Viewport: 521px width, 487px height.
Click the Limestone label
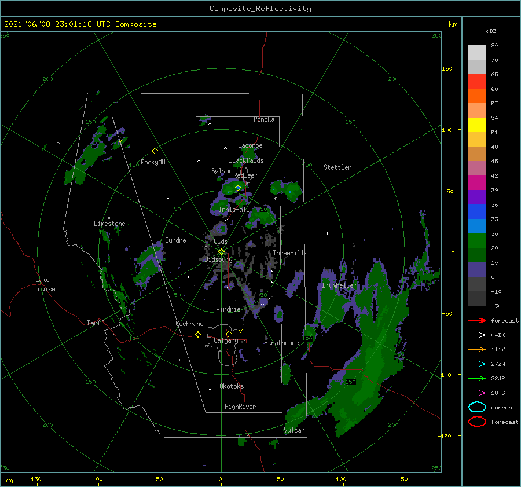tap(109, 224)
